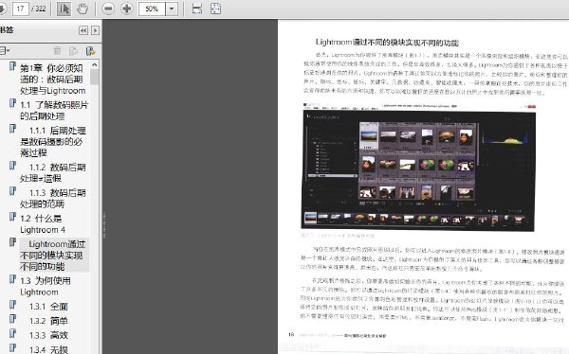The width and height of the screenshot is (569, 354).
Task: Click bookmark icon beside 1.3.1 全面
Action: 12,305
